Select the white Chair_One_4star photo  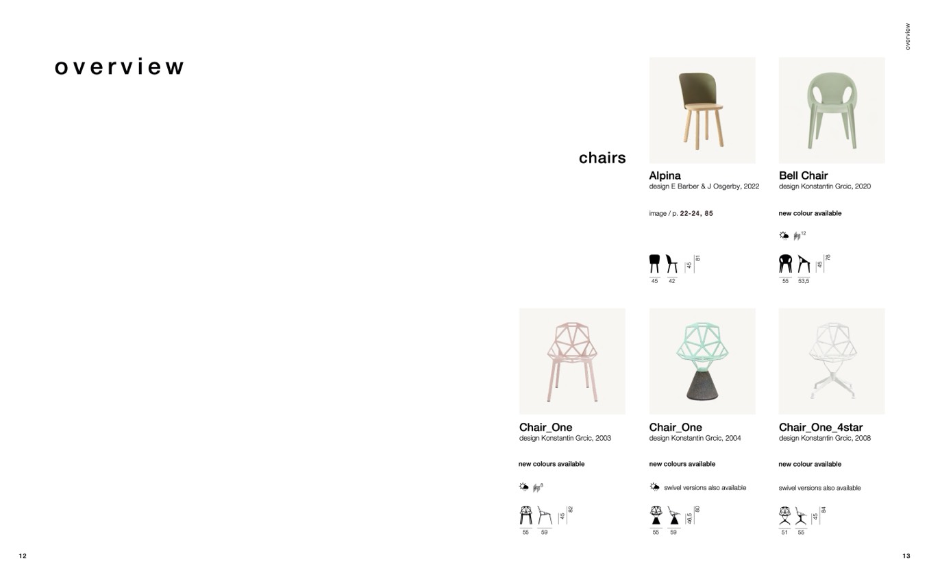click(832, 361)
